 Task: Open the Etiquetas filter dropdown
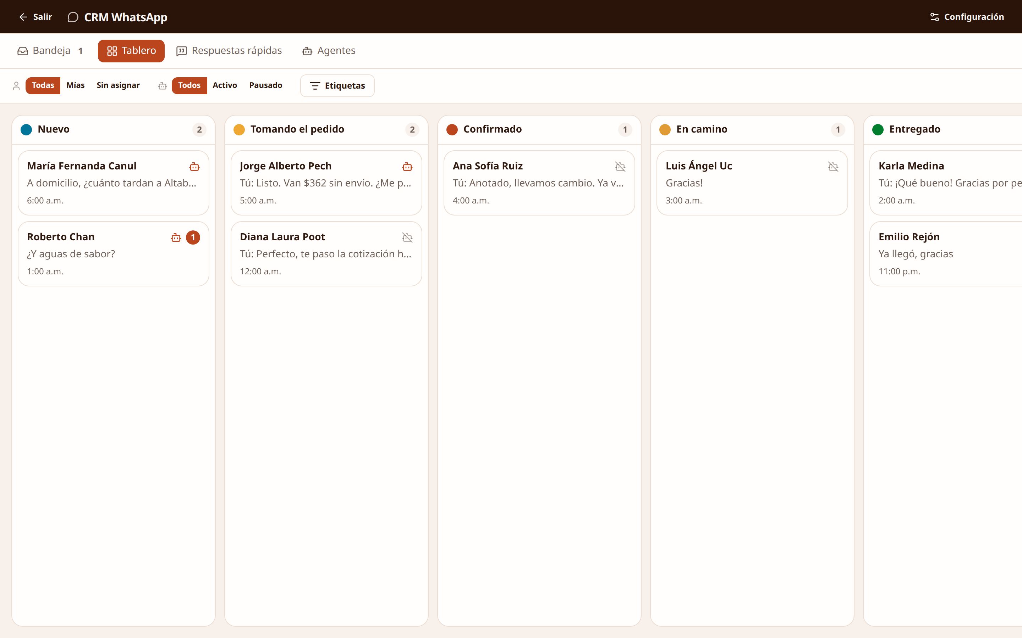(337, 86)
